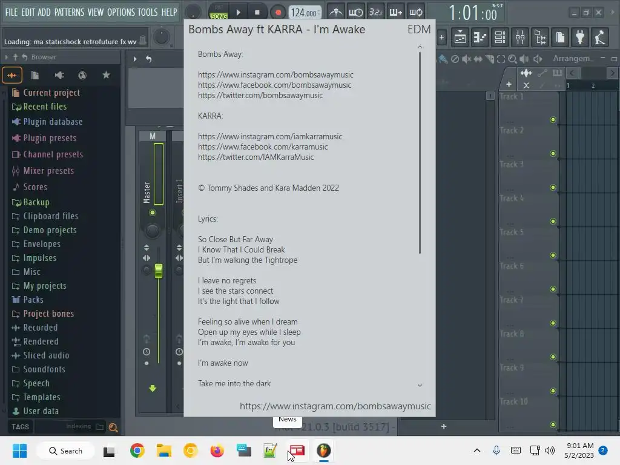Viewport: 620px width, 465px height.
Task: Open the OPTIONS menu
Action: coord(121,12)
